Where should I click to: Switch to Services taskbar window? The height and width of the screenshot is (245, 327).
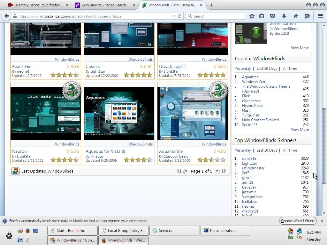[175, 231]
